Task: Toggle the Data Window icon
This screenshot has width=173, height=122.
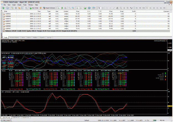Action: coord(16,8)
